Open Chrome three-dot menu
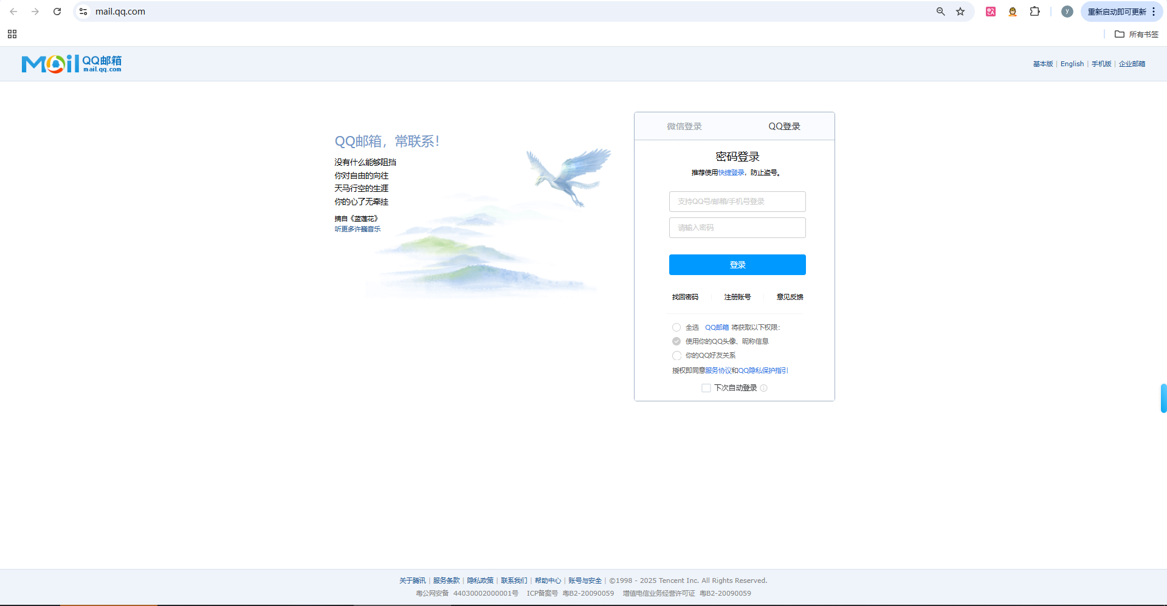This screenshot has height=606, width=1167. coord(1154,12)
